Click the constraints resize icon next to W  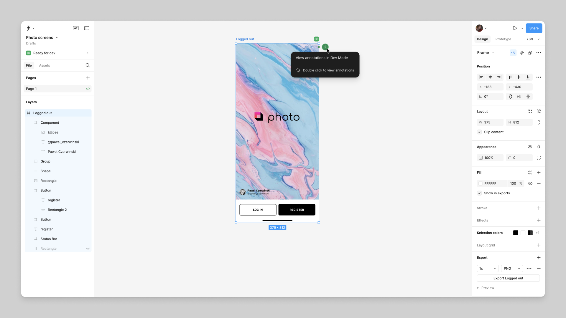click(x=539, y=122)
